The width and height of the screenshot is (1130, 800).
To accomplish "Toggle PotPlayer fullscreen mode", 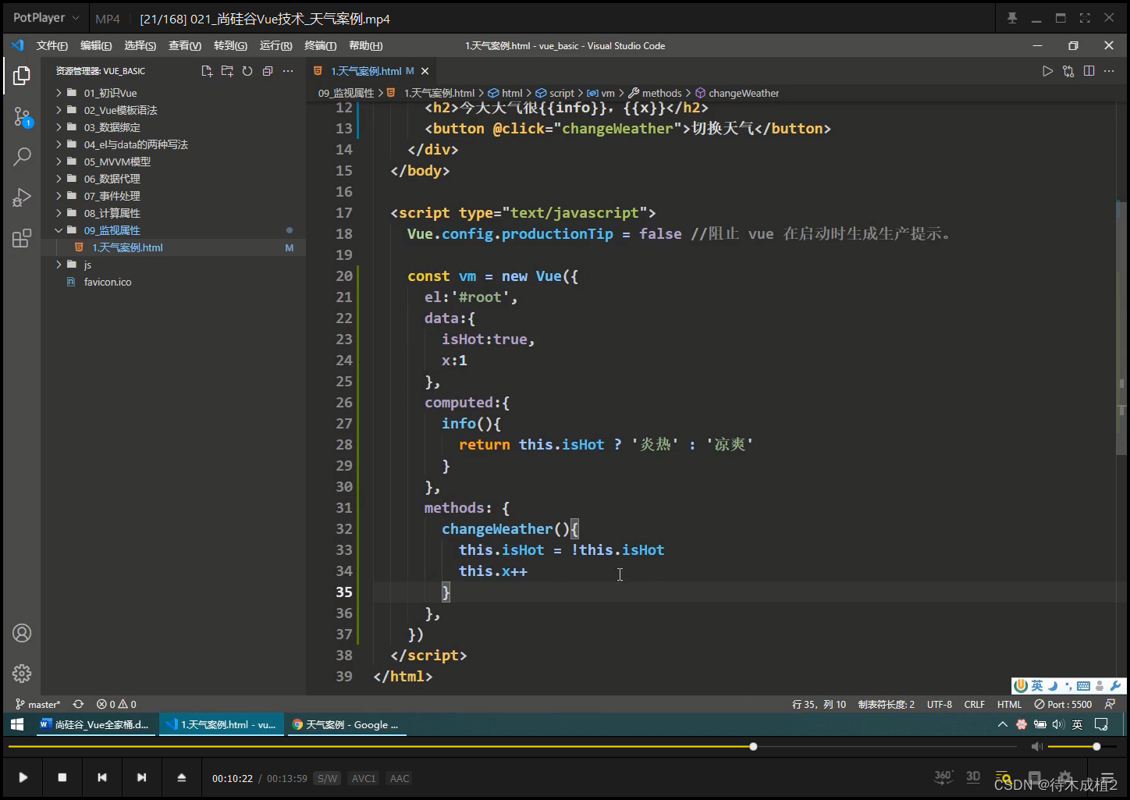I will [1085, 18].
